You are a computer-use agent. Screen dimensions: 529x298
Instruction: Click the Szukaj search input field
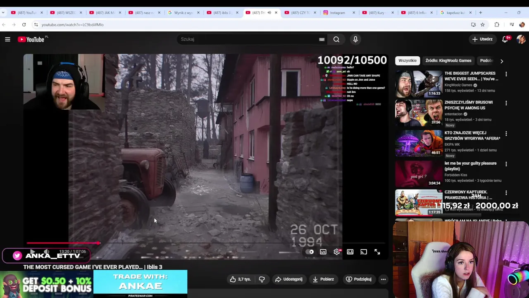(248, 39)
